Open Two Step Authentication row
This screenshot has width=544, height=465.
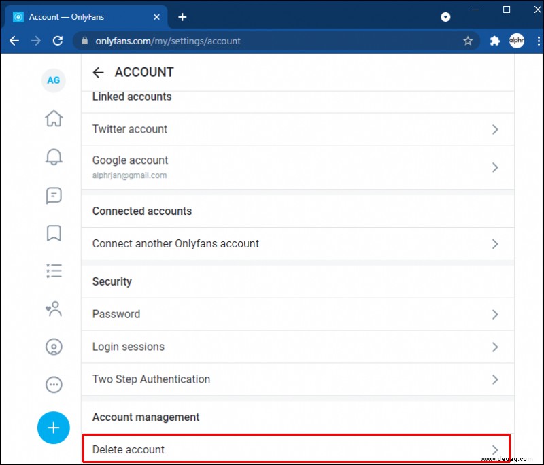(x=298, y=379)
